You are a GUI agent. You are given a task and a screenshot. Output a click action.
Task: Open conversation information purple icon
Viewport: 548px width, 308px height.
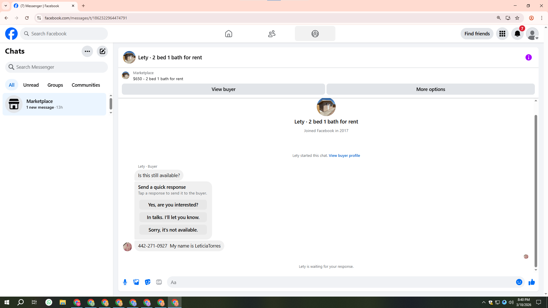coord(528,57)
